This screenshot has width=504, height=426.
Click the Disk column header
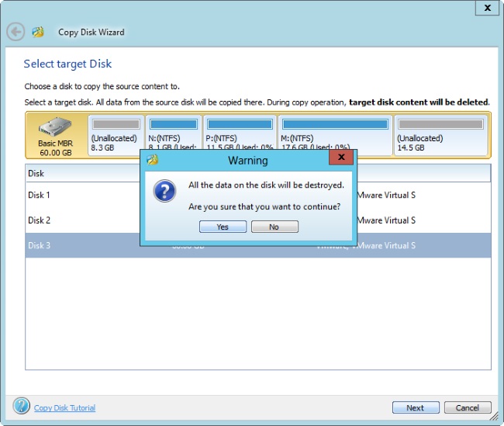(x=36, y=174)
